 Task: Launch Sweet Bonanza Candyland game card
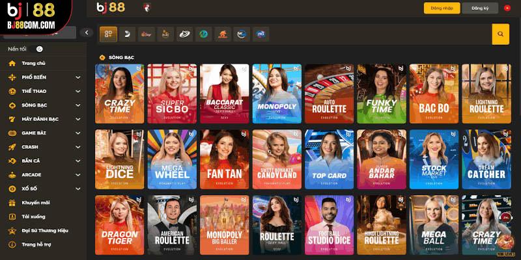click(x=277, y=159)
